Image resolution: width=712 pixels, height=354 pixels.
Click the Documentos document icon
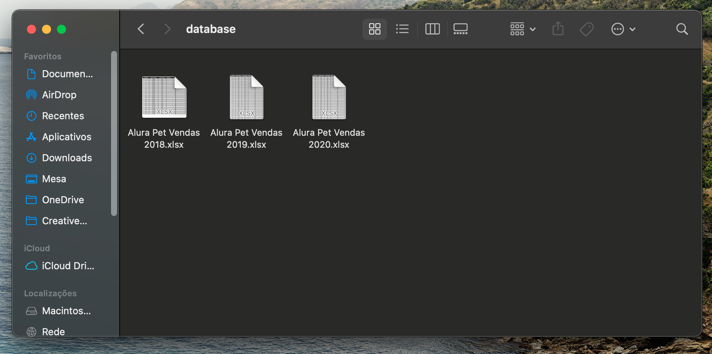coord(32,74)
